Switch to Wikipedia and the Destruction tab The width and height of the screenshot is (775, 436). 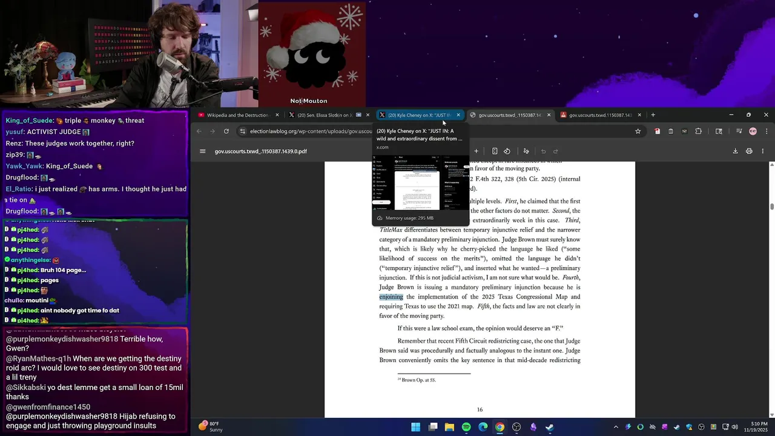[238, 115]
